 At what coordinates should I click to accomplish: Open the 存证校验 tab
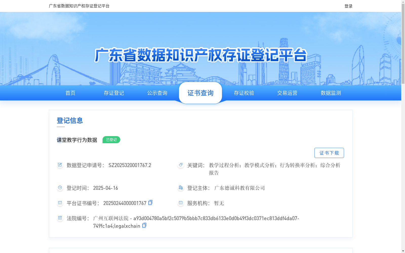(x=244, y=93)
